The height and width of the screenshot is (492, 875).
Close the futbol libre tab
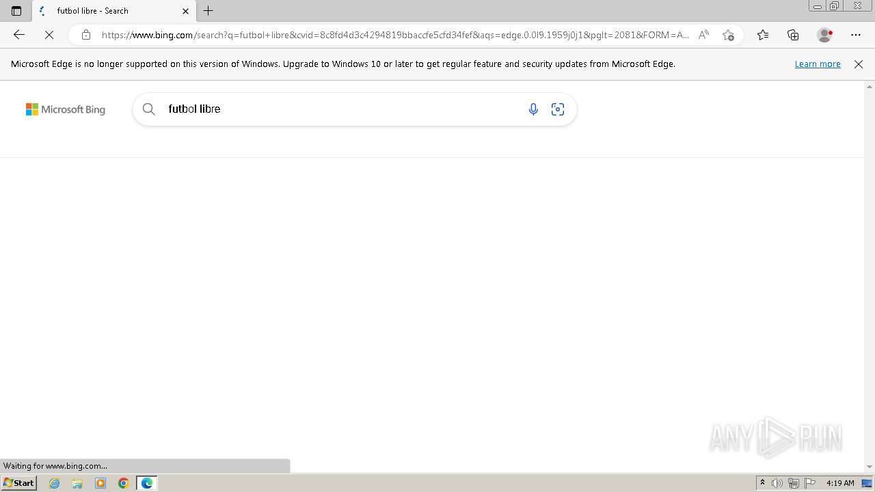185,11
